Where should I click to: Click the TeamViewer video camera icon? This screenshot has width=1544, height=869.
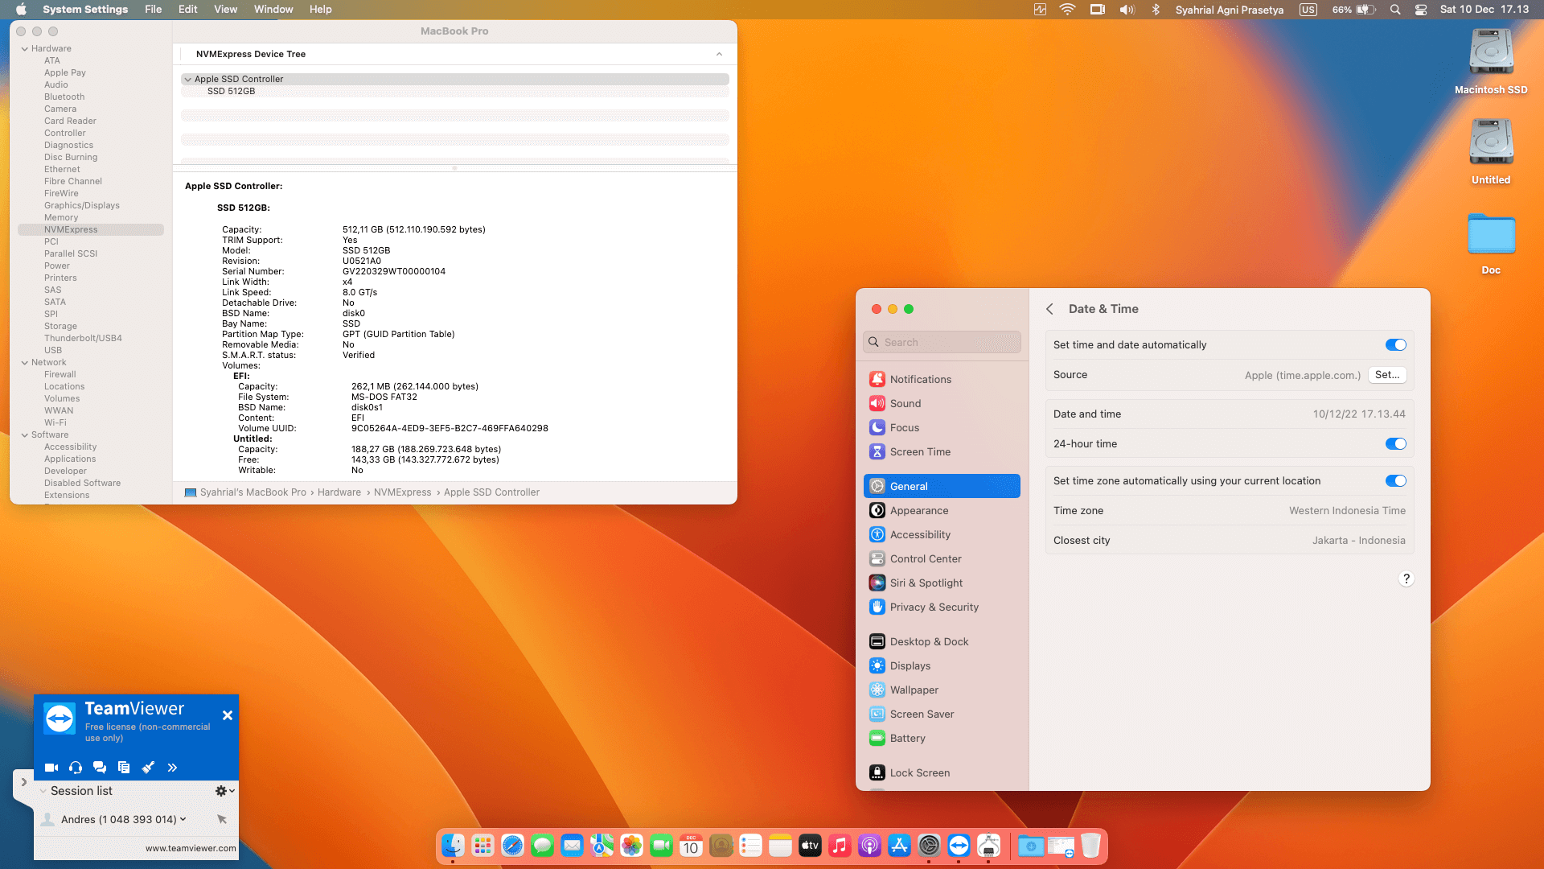tap(51, 768)
